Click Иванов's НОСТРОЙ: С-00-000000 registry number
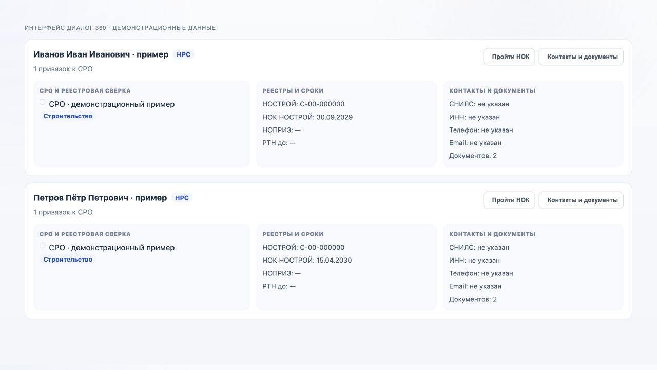Viewport: 657px width, 370px height. point(303,104)
